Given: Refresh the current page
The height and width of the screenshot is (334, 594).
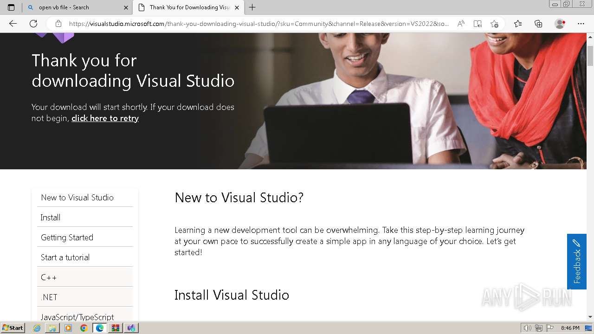Looking at the screenshot, I should (33, 24).
